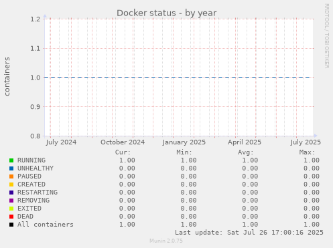
Task: Click the UNHEALTHY legend label
Action: coord(36,168)
